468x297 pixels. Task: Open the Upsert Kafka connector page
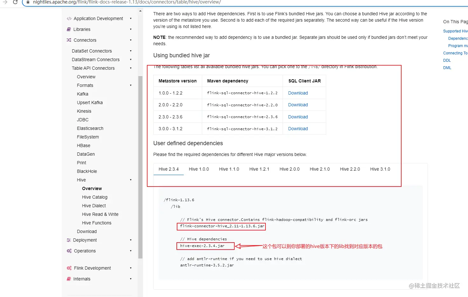(90, 103)
